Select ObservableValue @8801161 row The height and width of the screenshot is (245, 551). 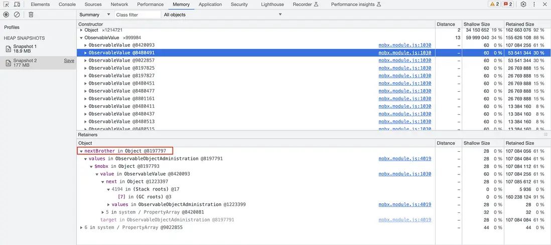coord(314,99)
